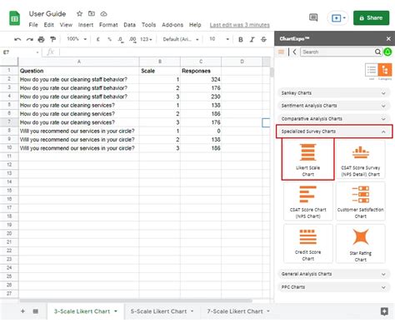Viewport: 395px width, 328px height.
Task: Collapse the Specialized Survey Charts section
Action: [x=334, y=132]
